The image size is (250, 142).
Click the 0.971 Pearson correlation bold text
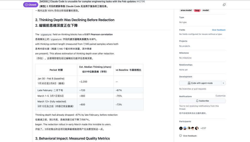point(98,35)
